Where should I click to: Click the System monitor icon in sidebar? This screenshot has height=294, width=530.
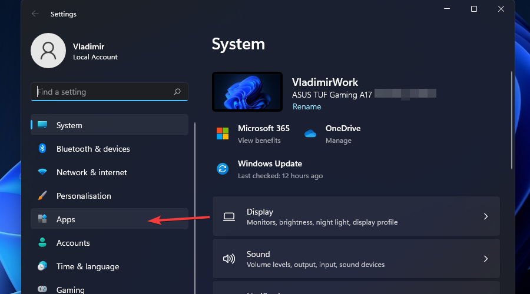click(42, 125)
